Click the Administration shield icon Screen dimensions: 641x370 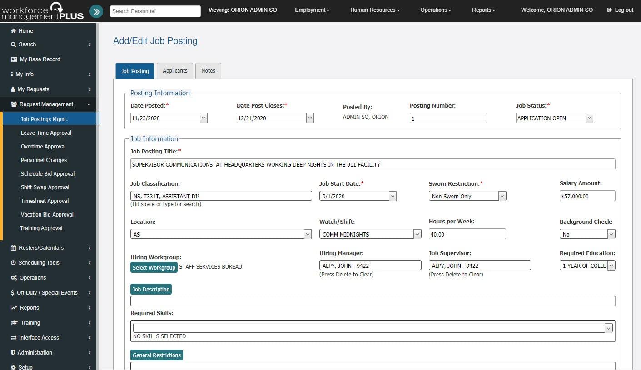[13, 353]
